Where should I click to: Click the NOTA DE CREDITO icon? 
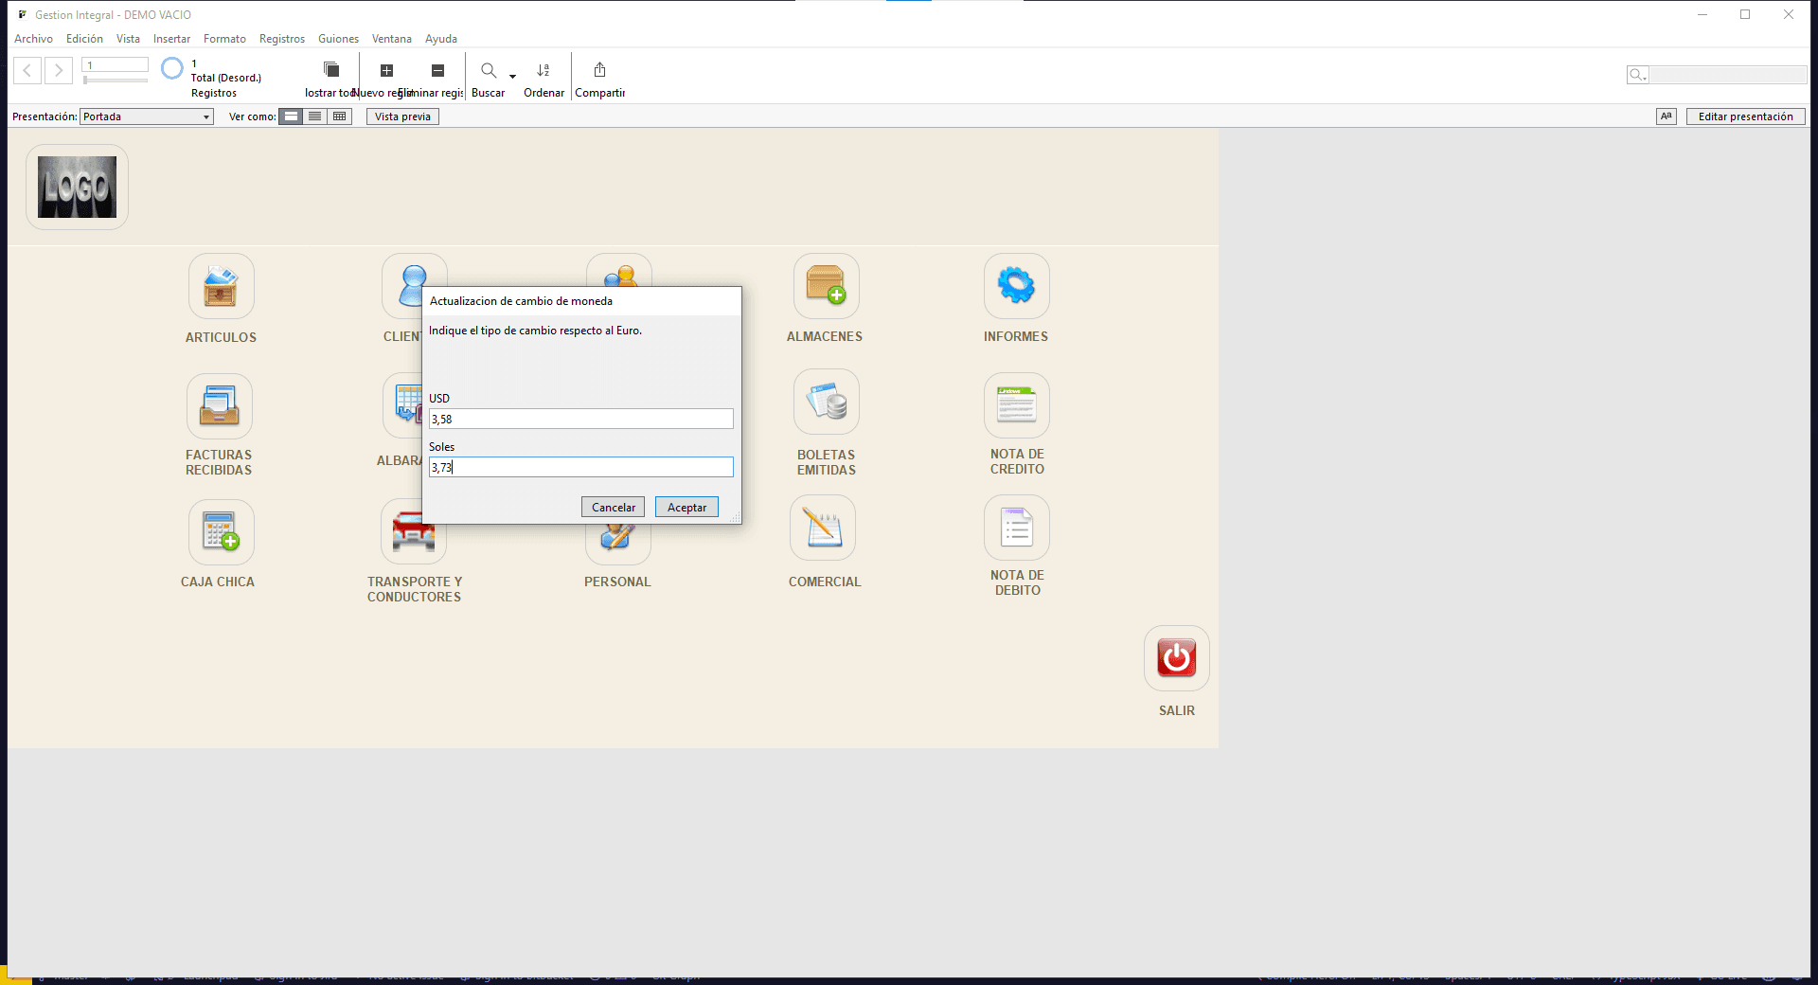(x=1016, y=405)
